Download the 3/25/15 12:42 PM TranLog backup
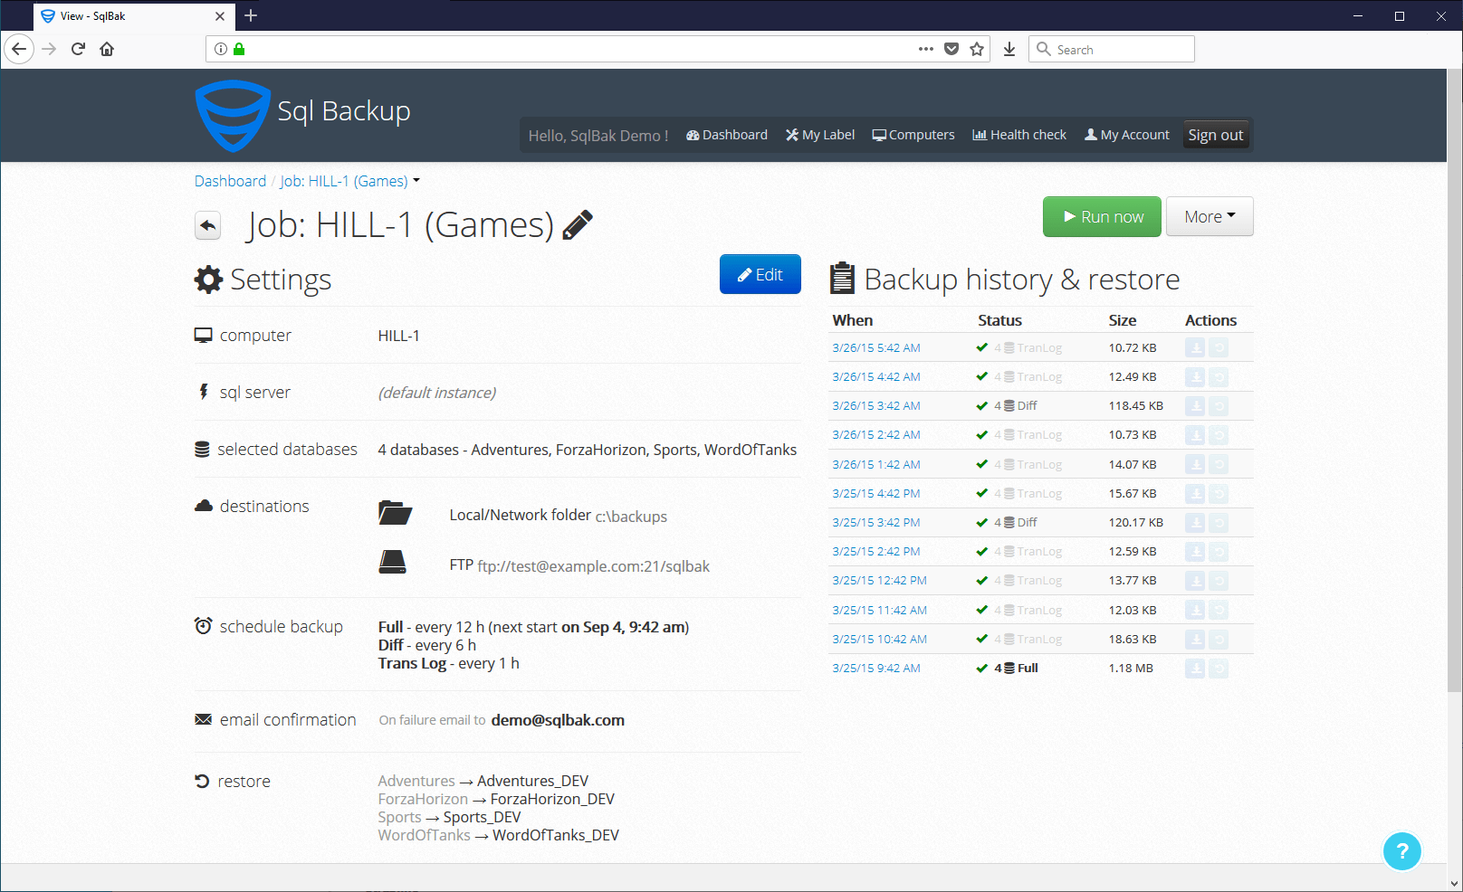 (x=1195, y=581)
